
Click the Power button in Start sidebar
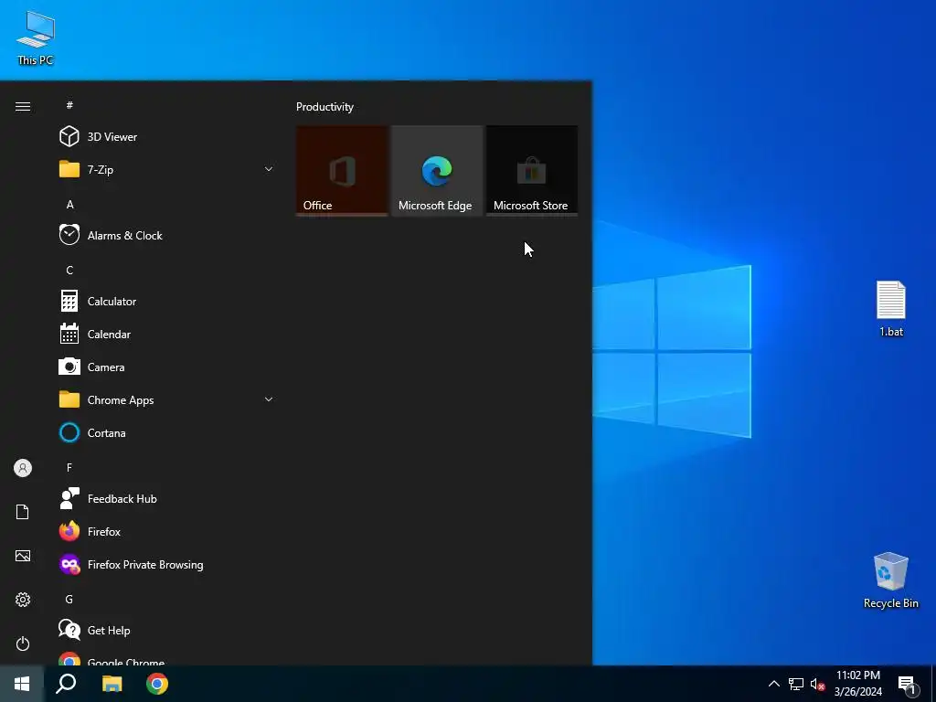[x=23, y=643]
